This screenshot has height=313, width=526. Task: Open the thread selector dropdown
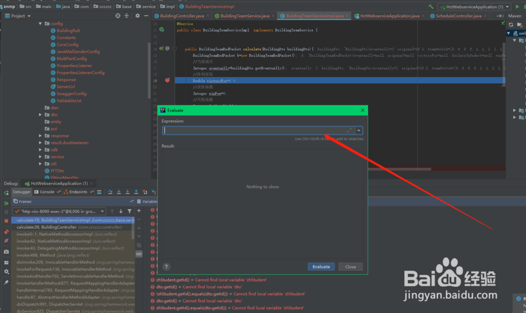point(103,211)
